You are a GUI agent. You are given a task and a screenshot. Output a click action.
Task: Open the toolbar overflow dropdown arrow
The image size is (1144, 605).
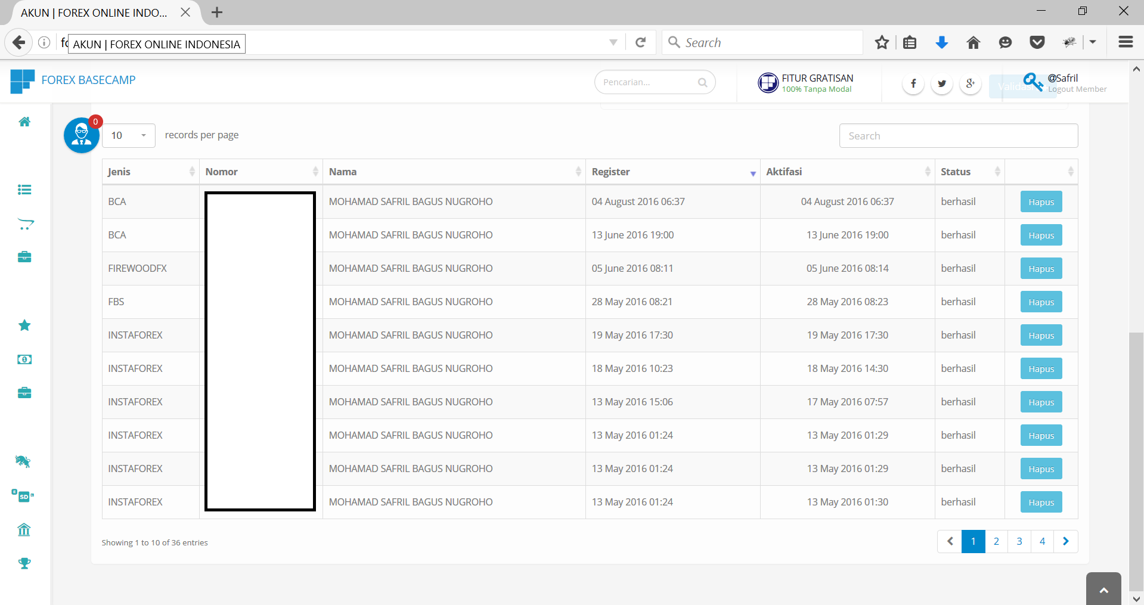(1093, 42)
